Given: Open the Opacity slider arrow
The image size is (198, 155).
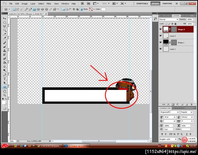Looking at the screenshot, I should [194, 19].
